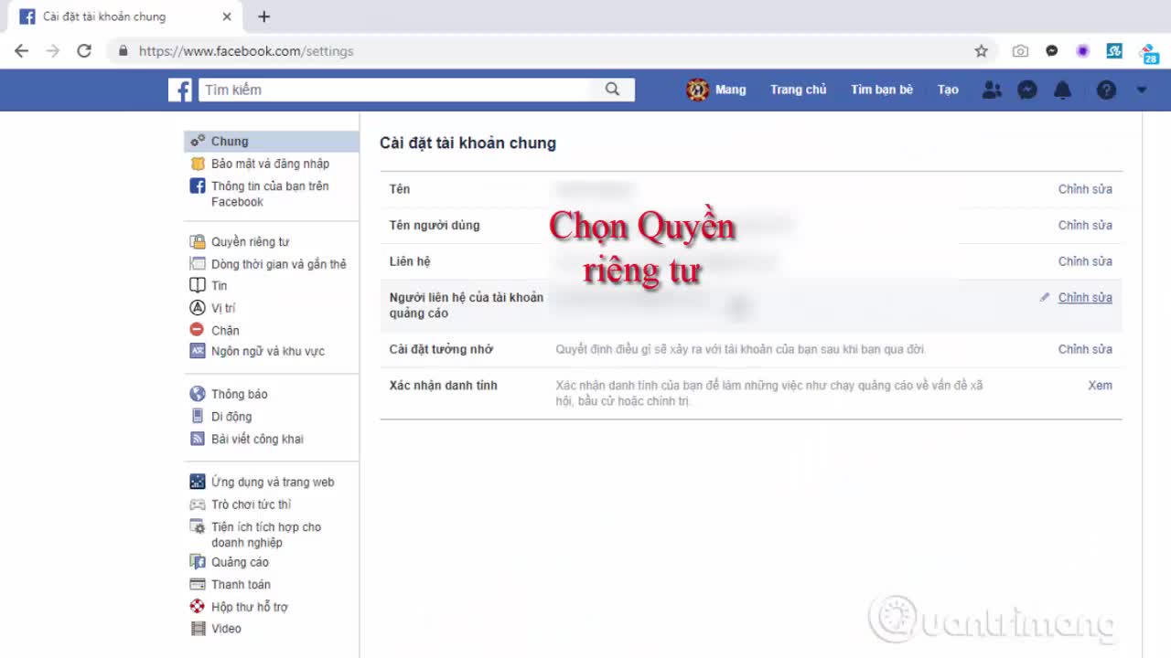Click the browser address bar URL
The width and height of the screenshot is (1171, 658).
246,51
